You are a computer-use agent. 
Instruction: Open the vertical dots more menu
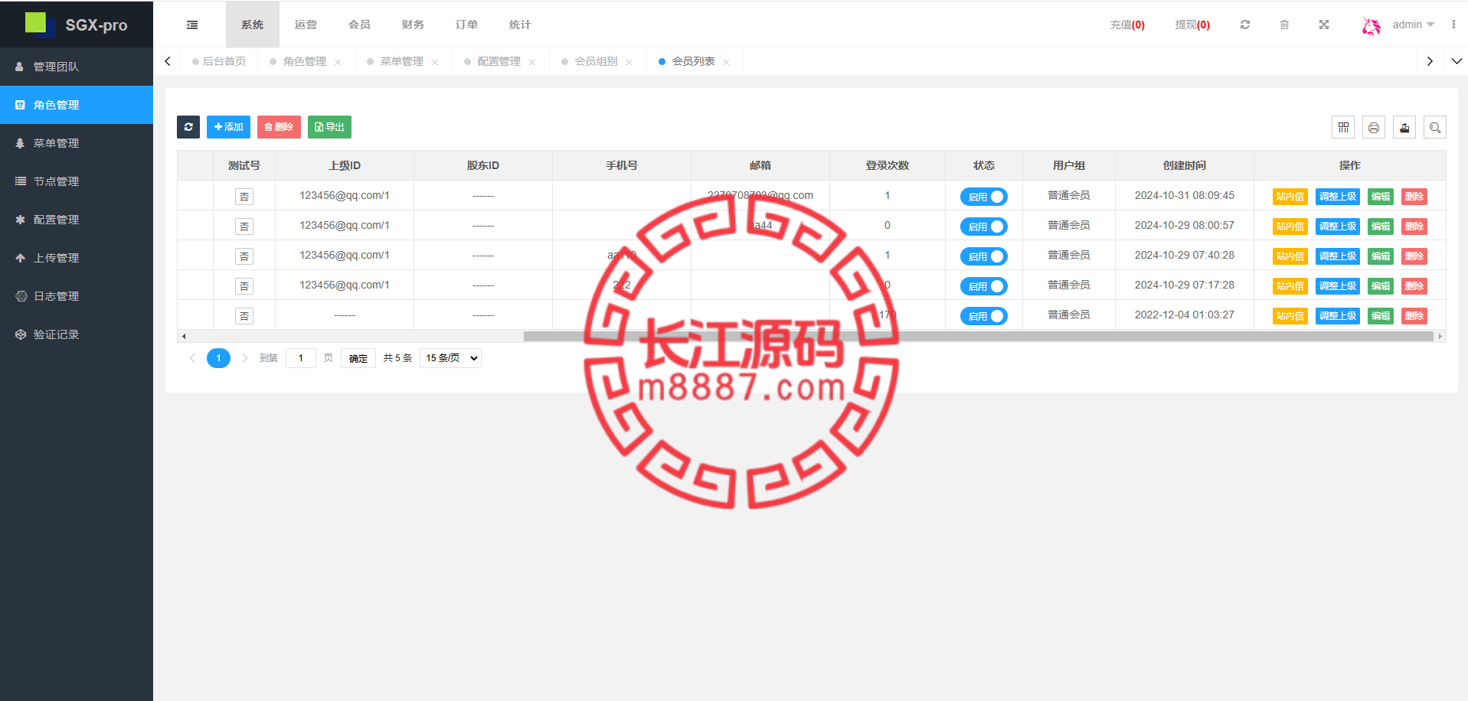(x=1453, y=24)
